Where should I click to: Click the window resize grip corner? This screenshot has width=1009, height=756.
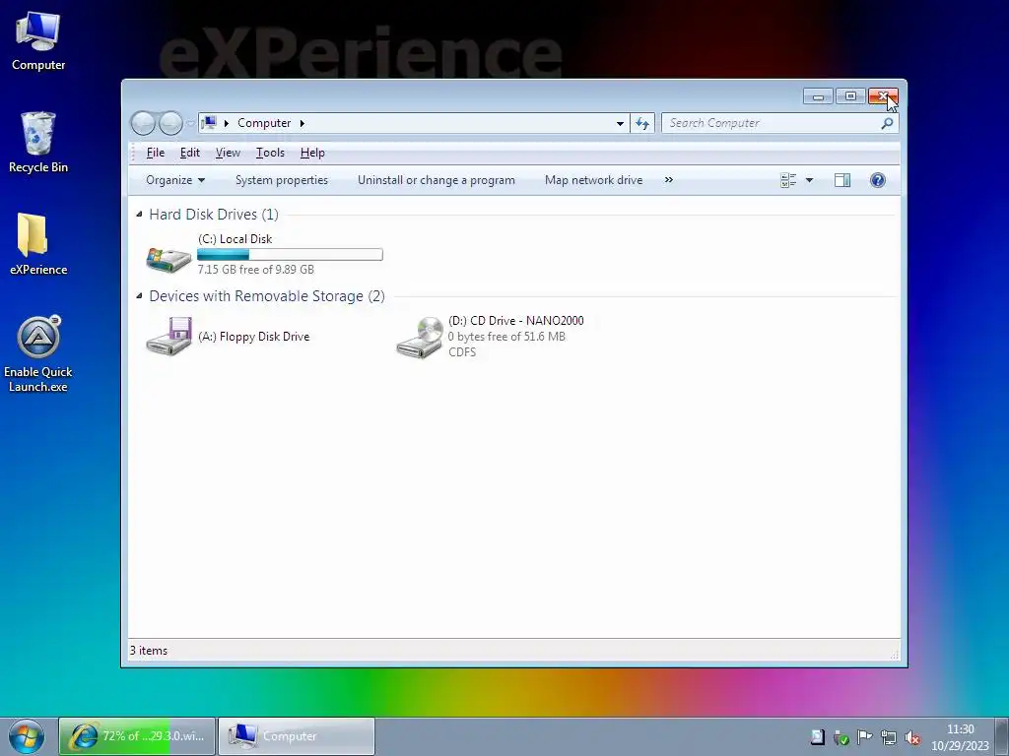[895, 655]
